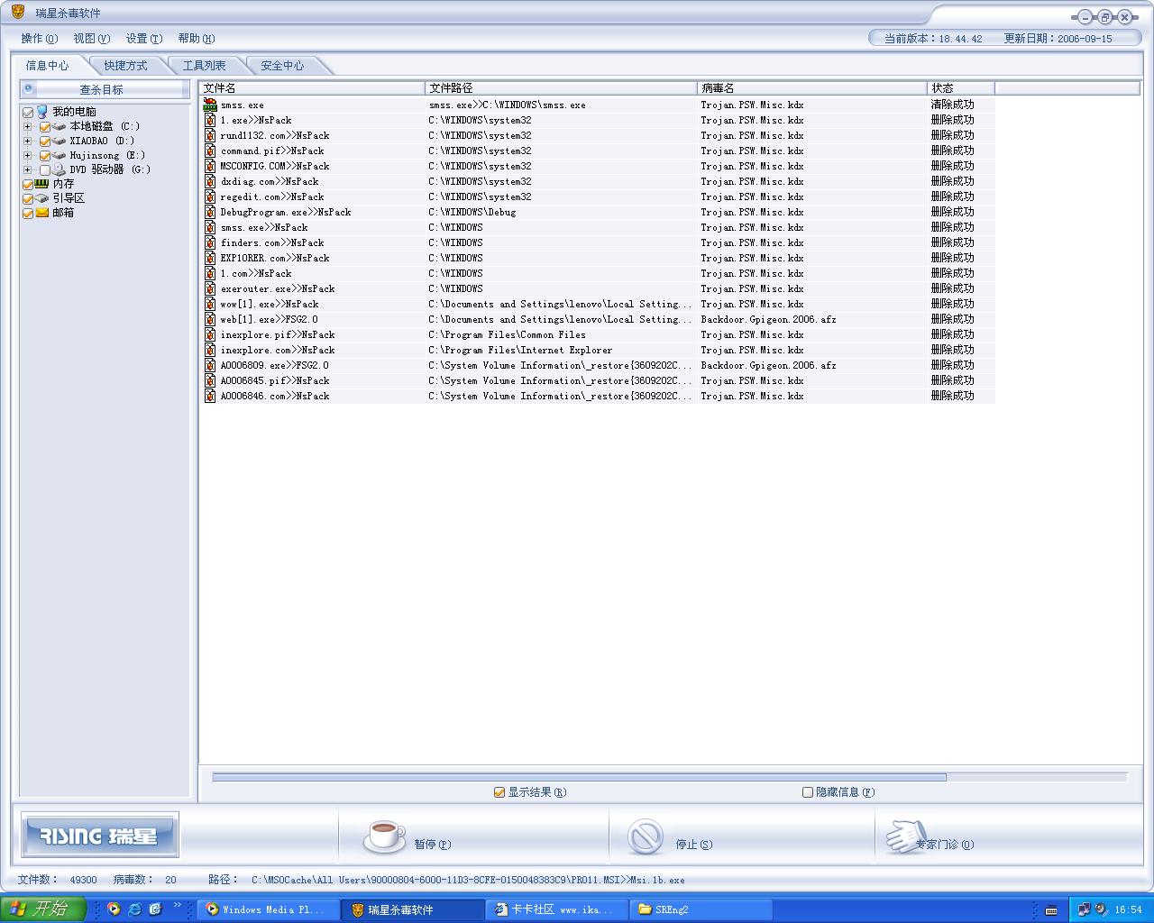The image size is (1154, 923).
Task: Click the virus icon beside web[1].exe>>FSG2.0
Action: 210,319
